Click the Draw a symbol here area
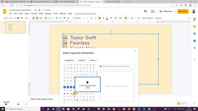This screenshot has height=111, width=198. [x=117, y=86]
